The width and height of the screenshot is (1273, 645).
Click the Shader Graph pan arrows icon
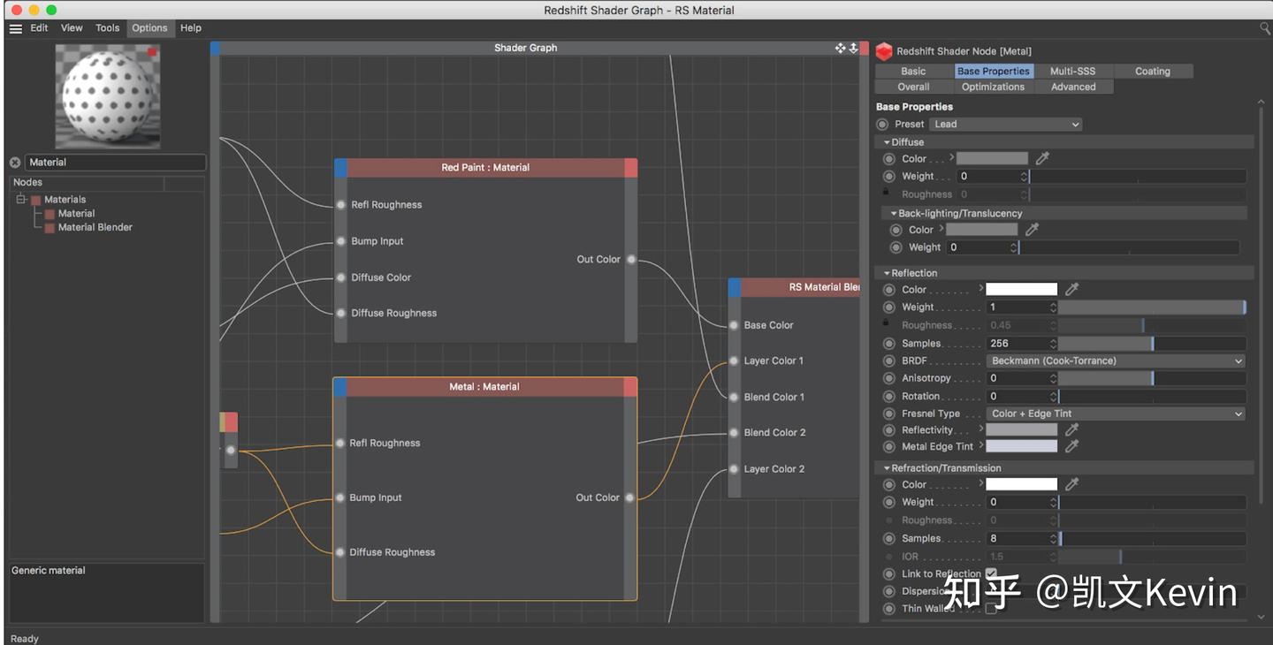point(840,48)
